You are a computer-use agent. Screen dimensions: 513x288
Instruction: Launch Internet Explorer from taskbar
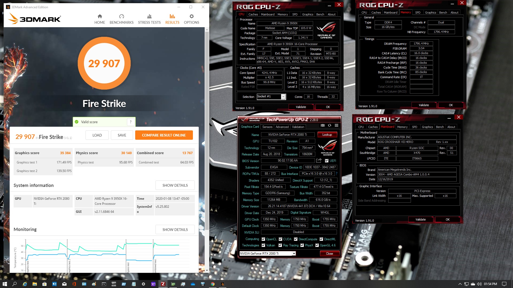point(25,284)
